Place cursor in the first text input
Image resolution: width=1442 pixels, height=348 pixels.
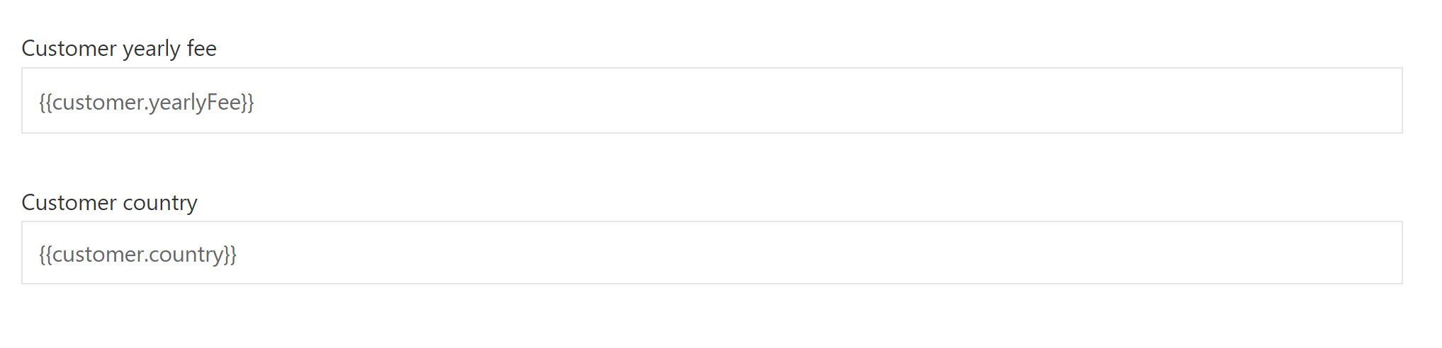(711, 100)
